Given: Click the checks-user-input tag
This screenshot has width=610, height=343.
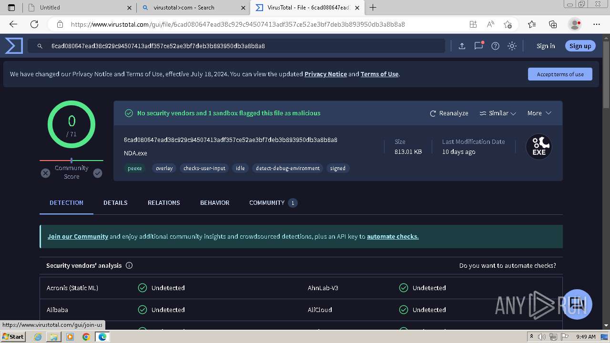Looking at the screenshot, I should tap(204, 168).
